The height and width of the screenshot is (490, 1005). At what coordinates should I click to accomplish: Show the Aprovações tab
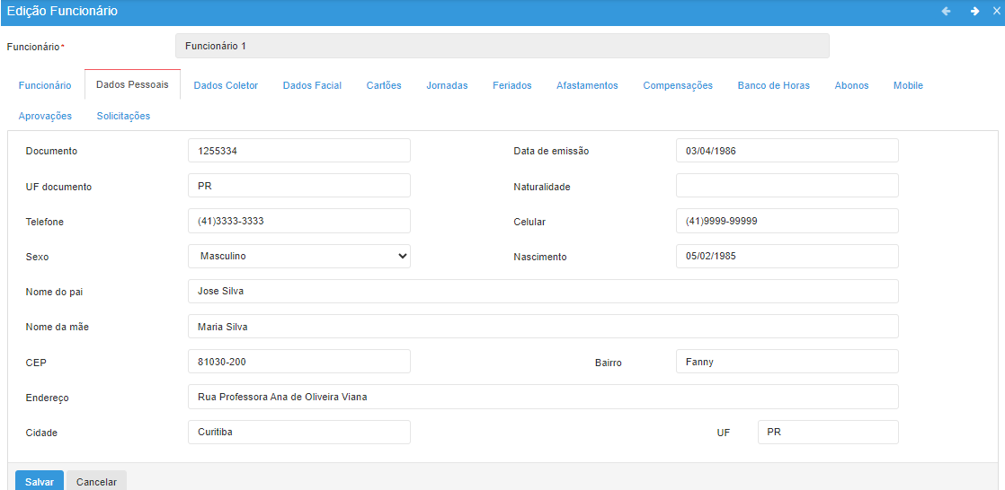[45, 117]
